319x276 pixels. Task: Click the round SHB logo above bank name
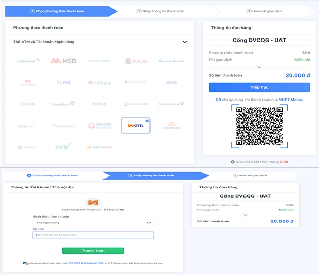click(x=93, y=202)
